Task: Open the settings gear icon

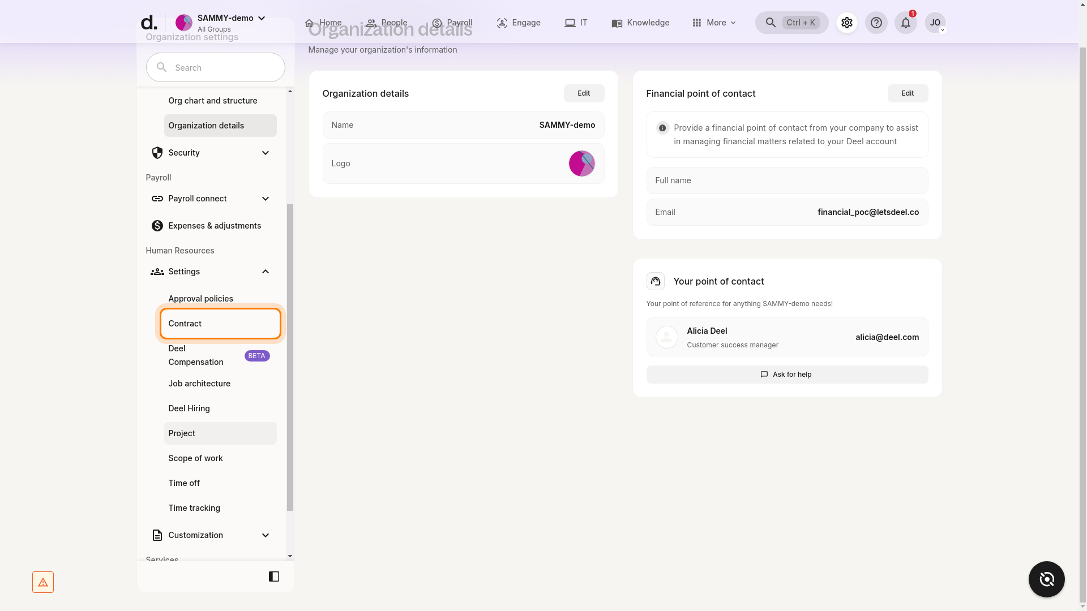Action: 846,23
